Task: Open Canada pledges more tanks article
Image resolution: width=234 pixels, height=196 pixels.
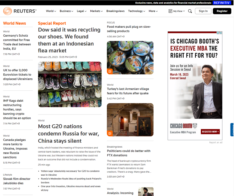Action: tap(15, 149)
